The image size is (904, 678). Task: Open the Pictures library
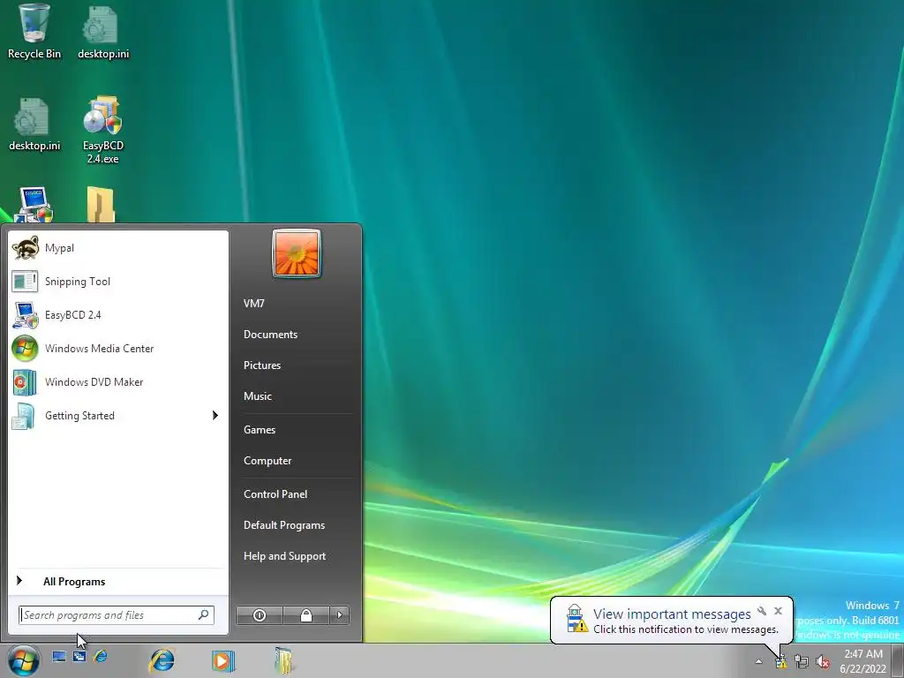(x=262, y=365)
